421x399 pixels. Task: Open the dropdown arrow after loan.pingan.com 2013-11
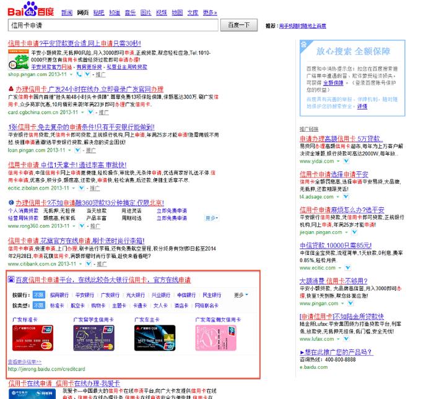(69, 150)
